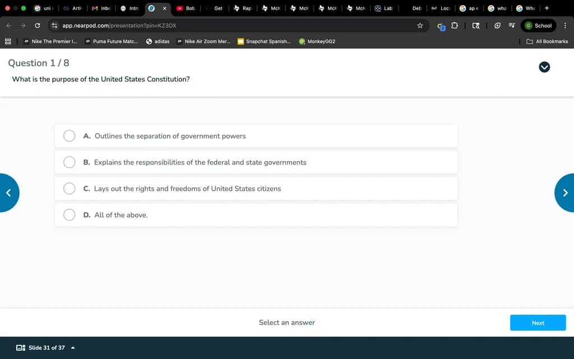Open All Bookmarks folder
The image size is (574, 359).
[x=547, y=42]
